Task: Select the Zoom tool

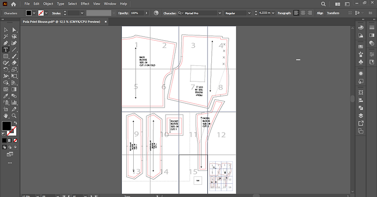Action: 14,116
